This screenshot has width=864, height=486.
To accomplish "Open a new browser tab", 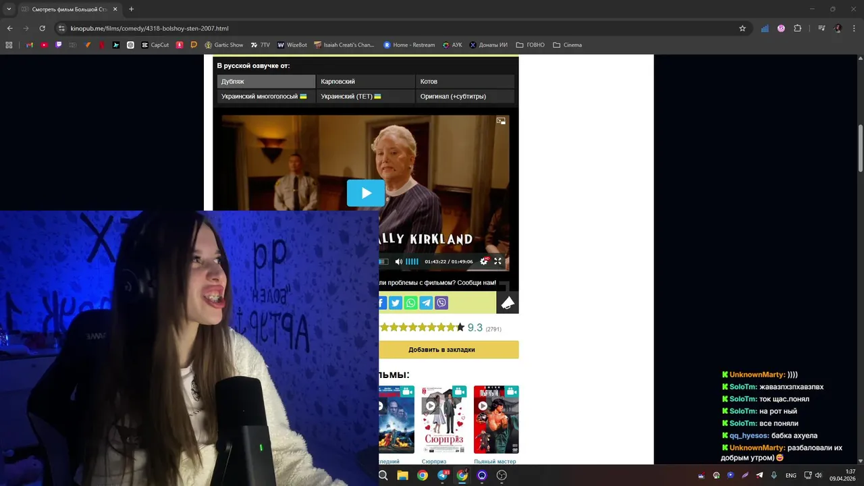I will tap(131, 9).
